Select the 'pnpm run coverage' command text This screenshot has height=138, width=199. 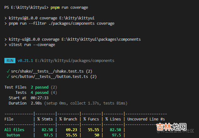pos(69,7)
